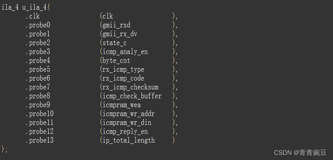Click the gmii_rx_dv signal
This screenshot has height=160, width=333.
click(x=120, y=34)
